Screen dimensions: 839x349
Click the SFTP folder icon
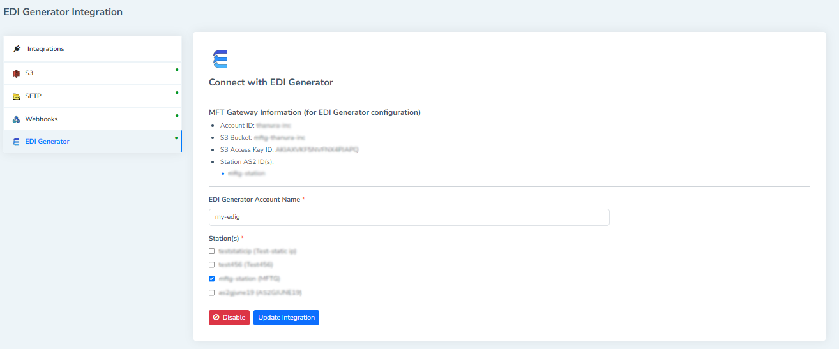click(x=17, y=96)
